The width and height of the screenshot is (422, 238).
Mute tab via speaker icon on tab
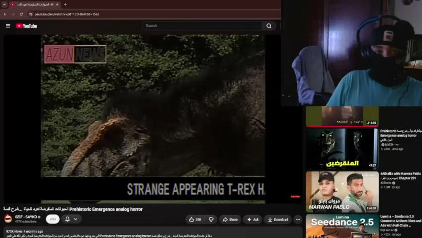tap(52, 5)
